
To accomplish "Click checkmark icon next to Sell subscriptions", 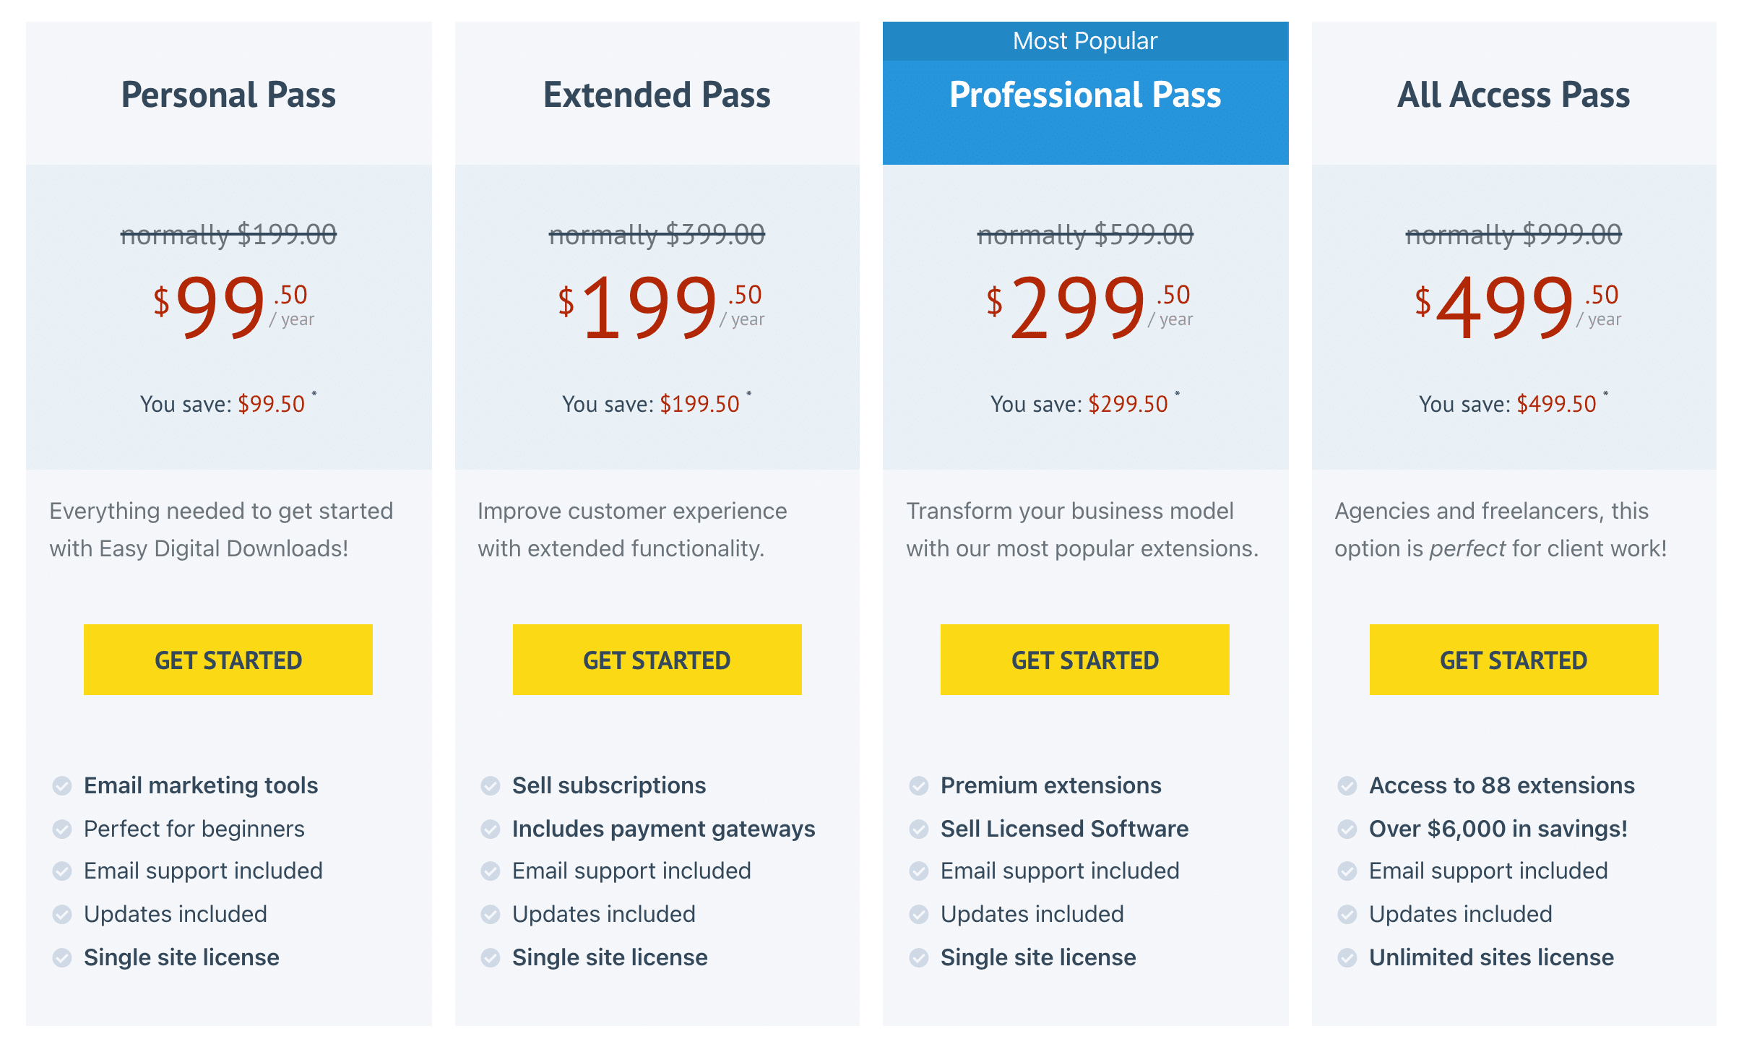I will coord(491,785).
